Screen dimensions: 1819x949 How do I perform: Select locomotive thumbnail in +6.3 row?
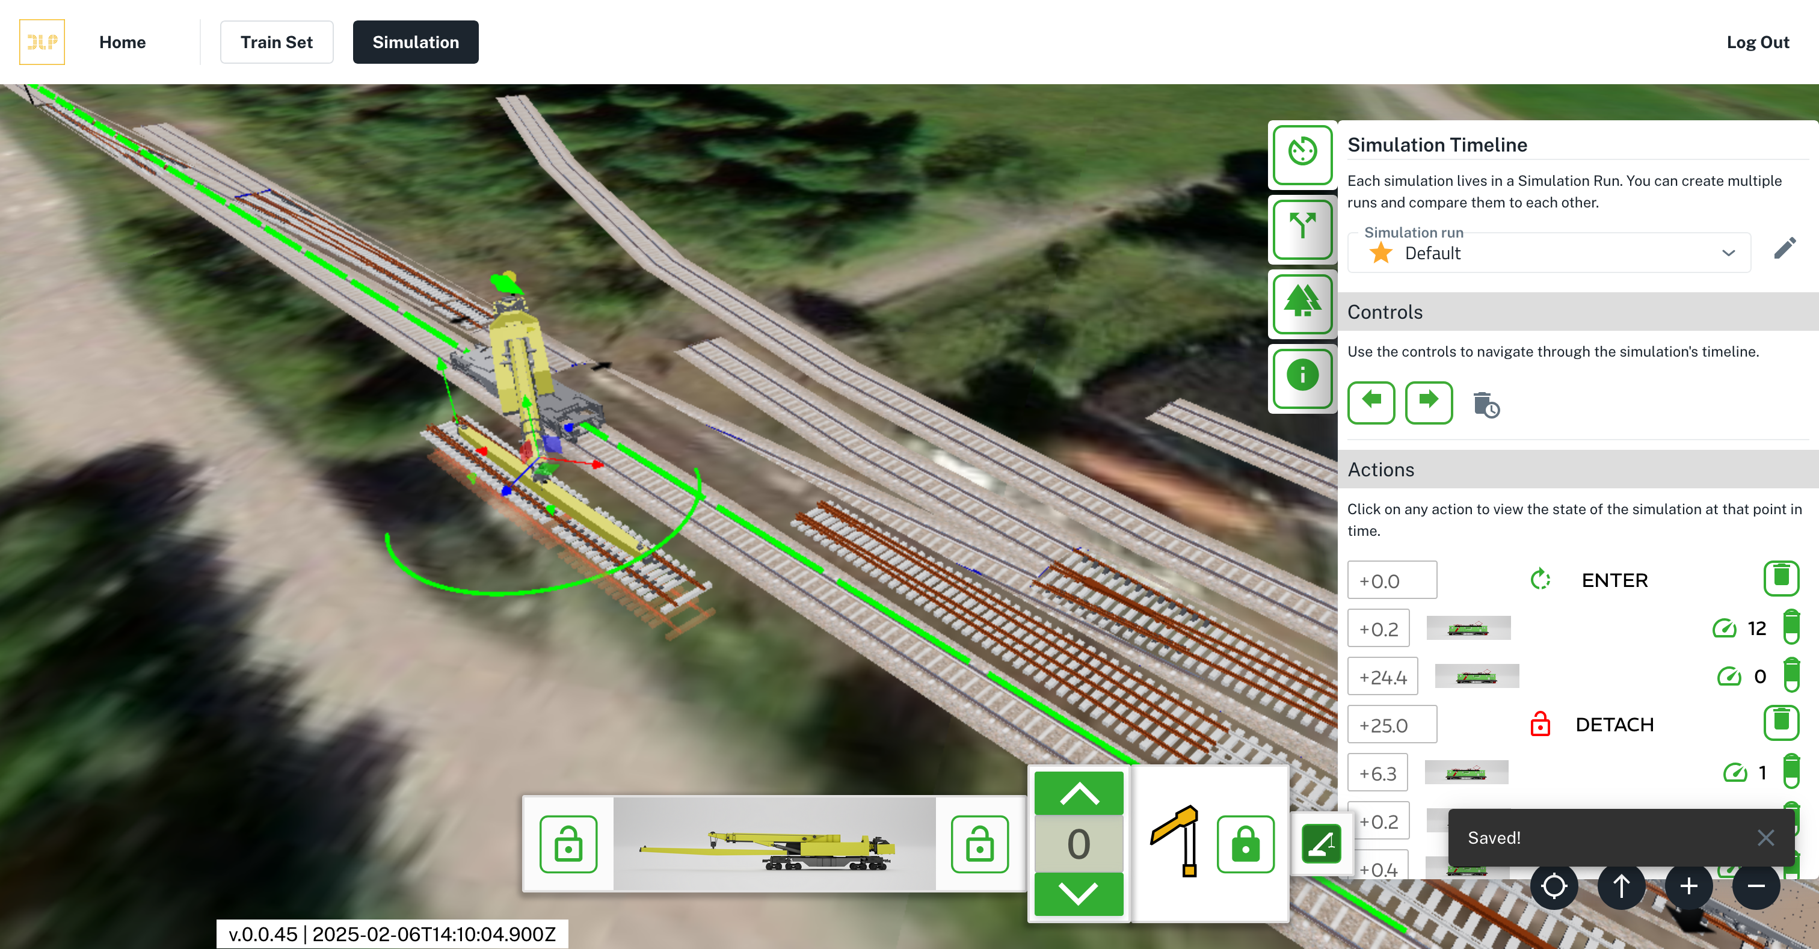[x=1466, y=772]
